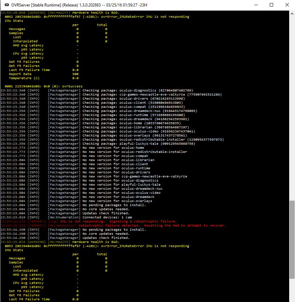Click 'Checking package: oculus-drivers' line
The image size is (295, 302).
tap(93, 98)
